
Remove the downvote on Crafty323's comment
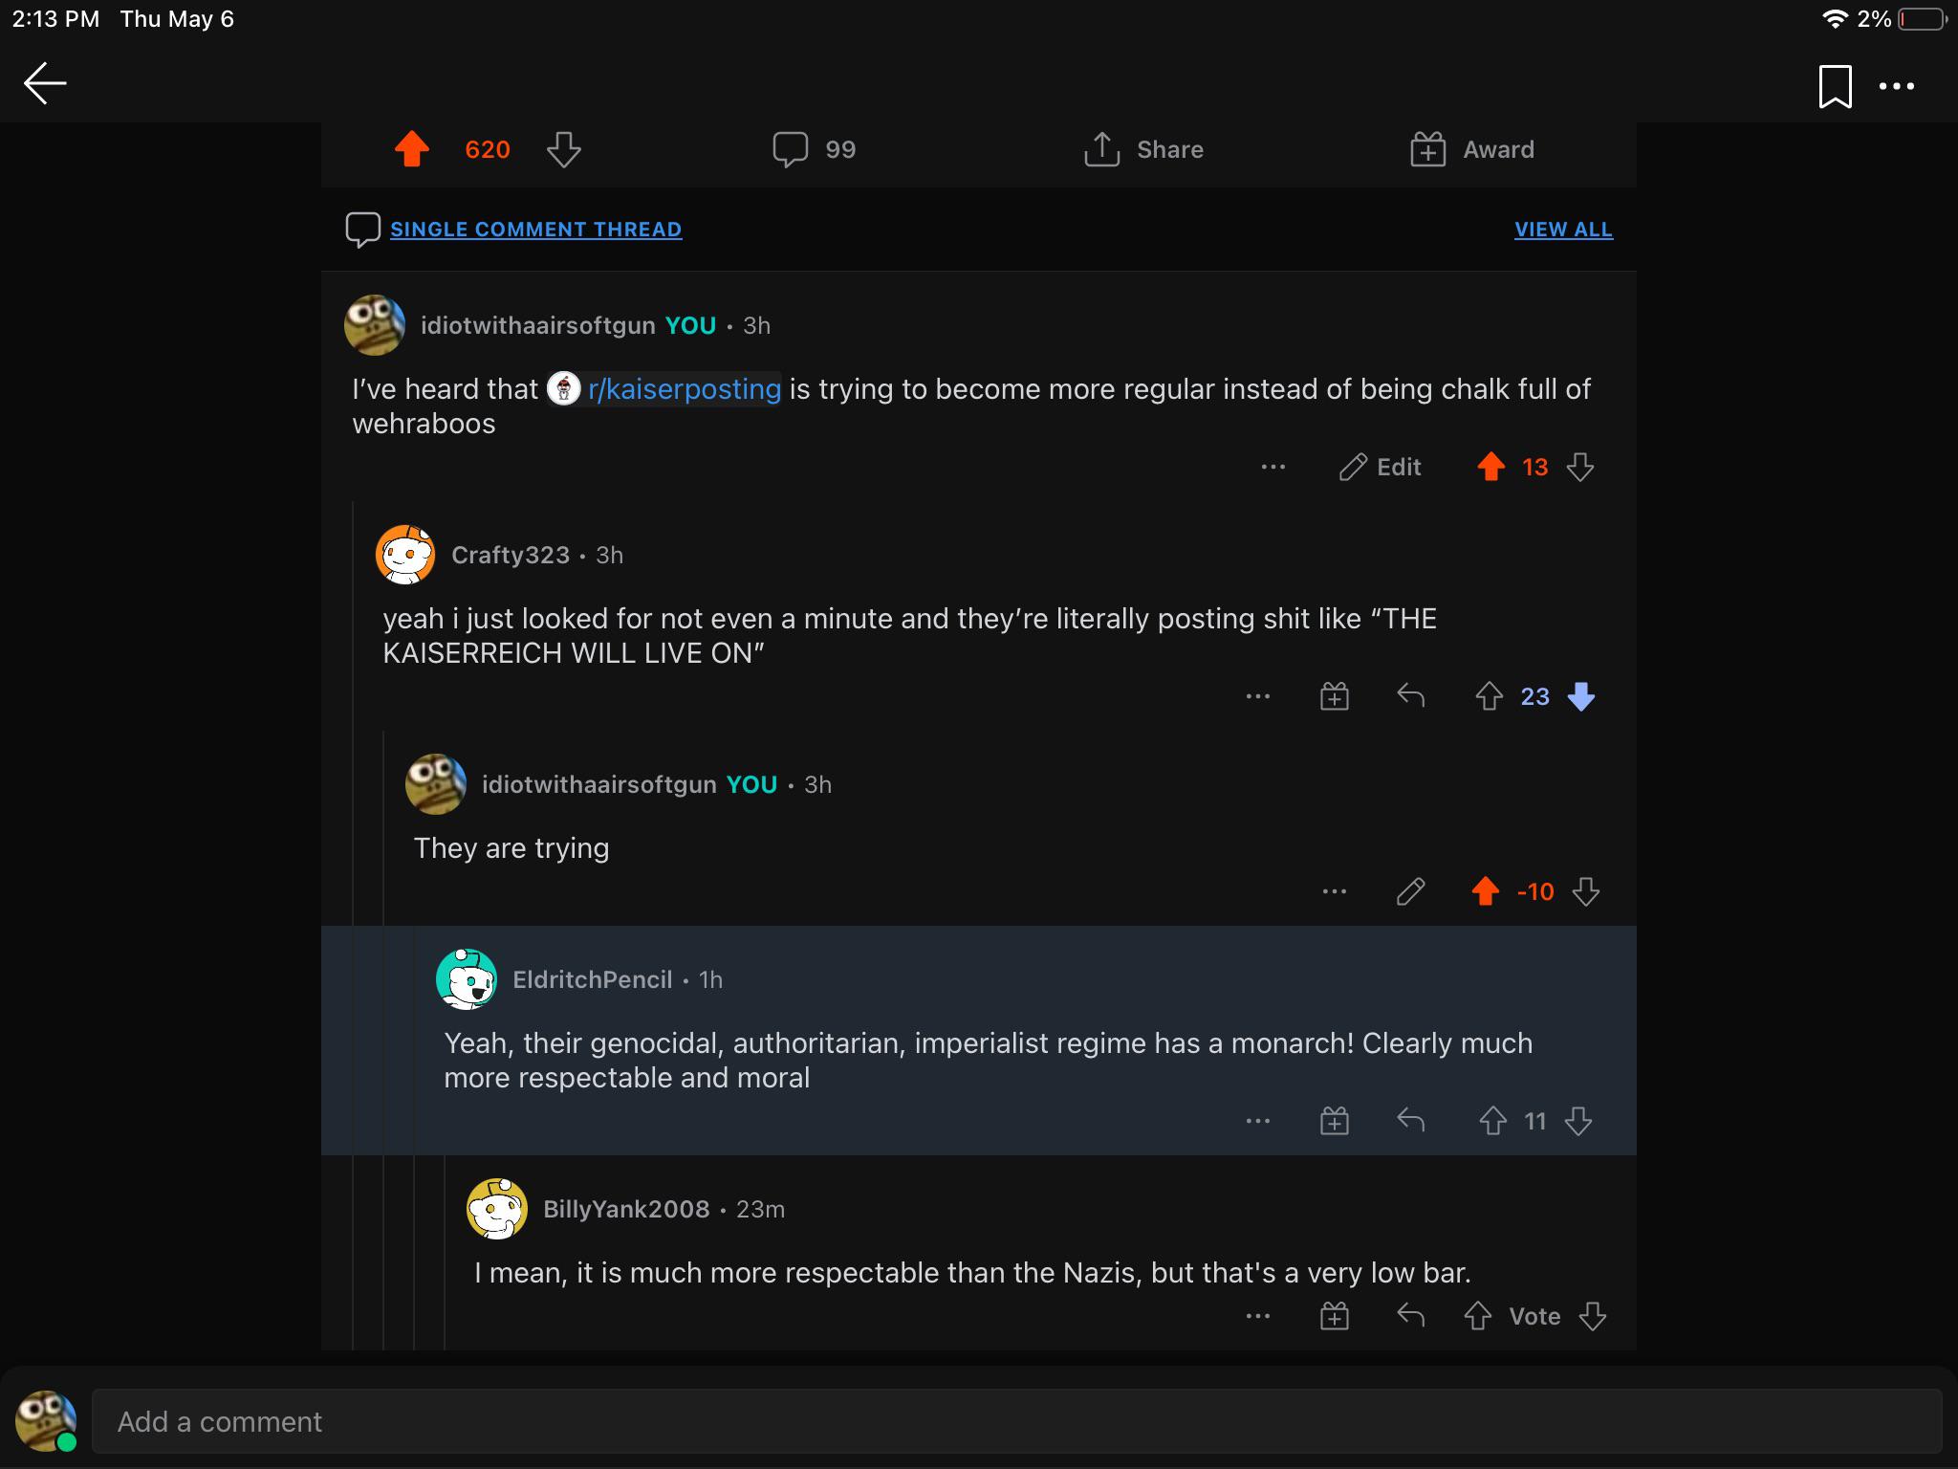coord(1581,696)
